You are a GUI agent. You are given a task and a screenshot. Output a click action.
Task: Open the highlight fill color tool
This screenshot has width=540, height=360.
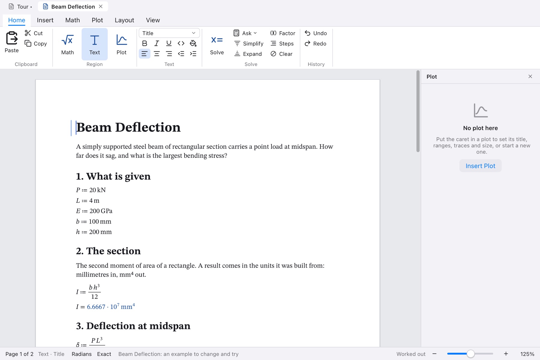click(x=193, y=43)
